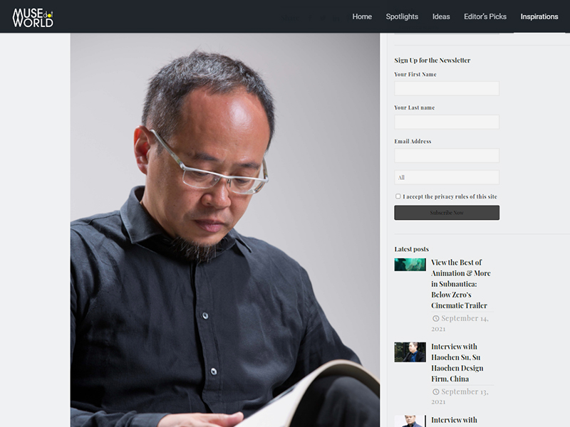Viewport: 570px width, 427px height.
Task: Click the Muse.World logo
Action: pyautogui.click(x=33, y=17)
